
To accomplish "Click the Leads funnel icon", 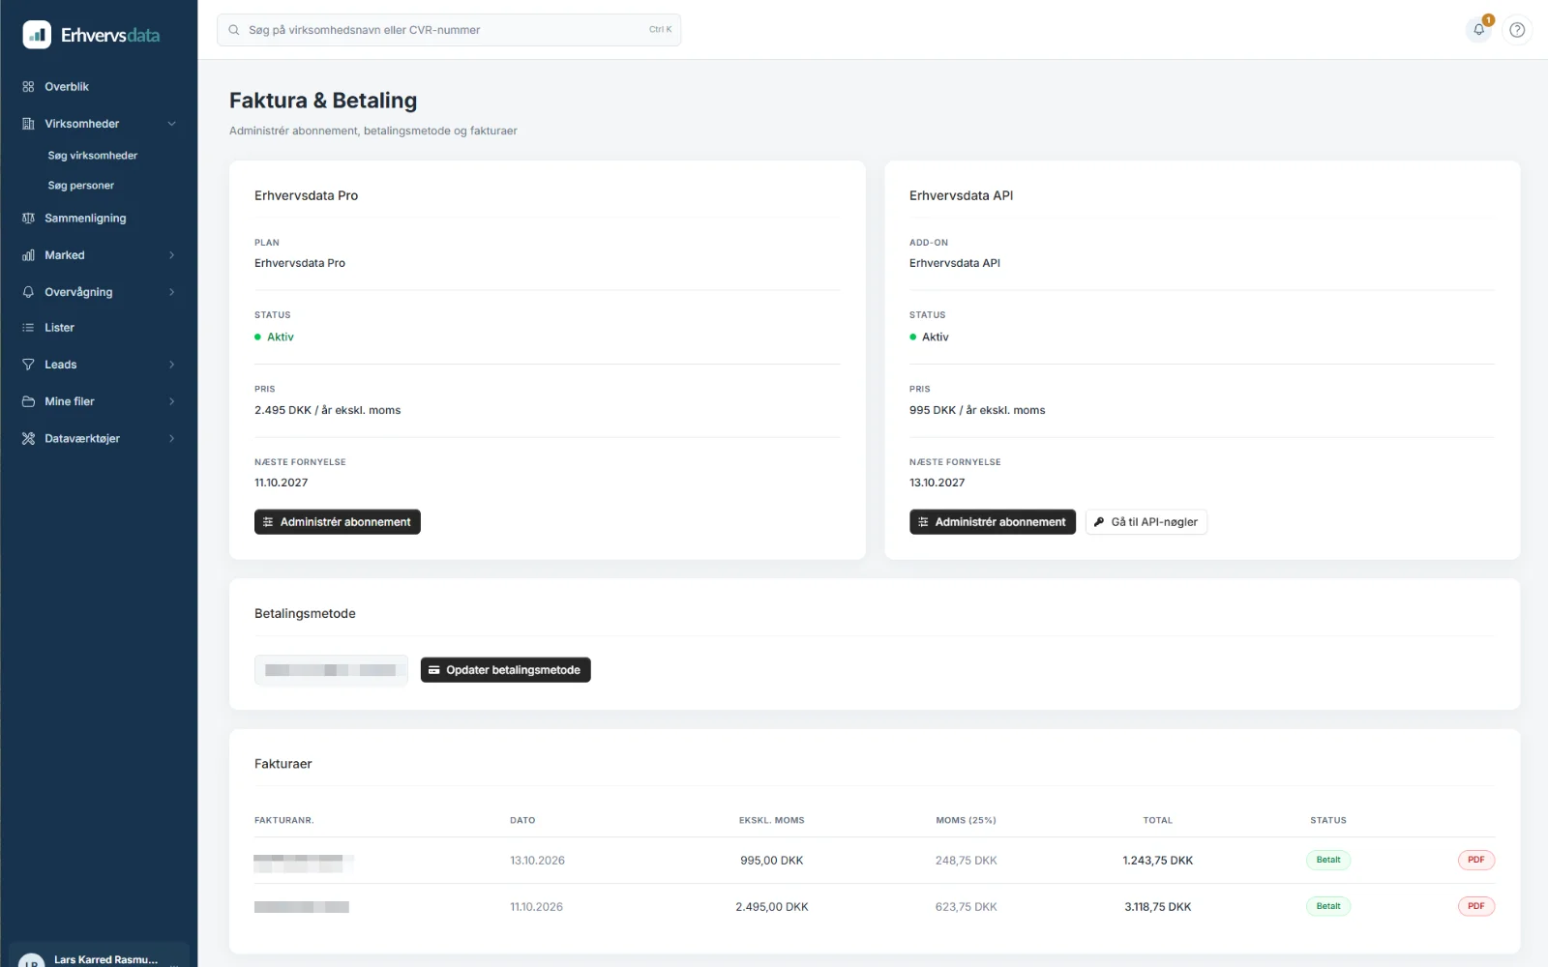I will (x=28, y=365).
